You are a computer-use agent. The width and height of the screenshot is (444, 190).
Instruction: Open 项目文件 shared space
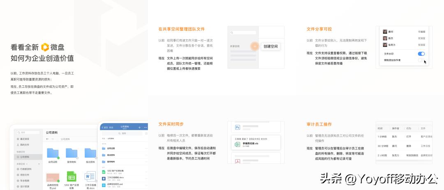pos(24,175)
